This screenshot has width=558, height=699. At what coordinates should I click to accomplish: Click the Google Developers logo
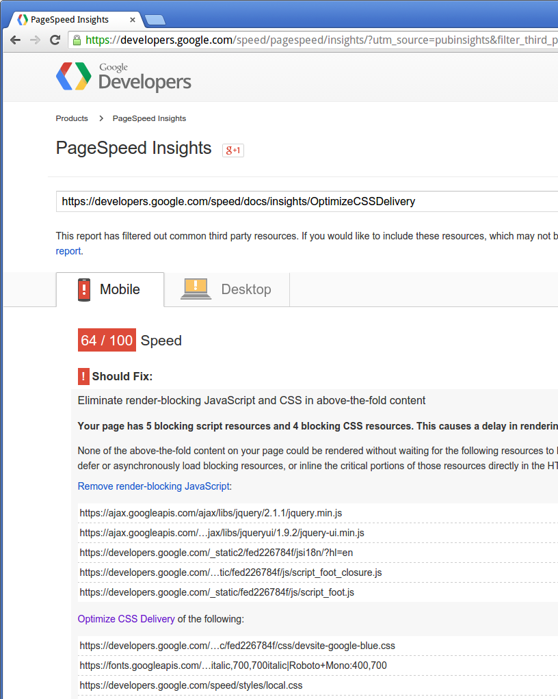124,77
